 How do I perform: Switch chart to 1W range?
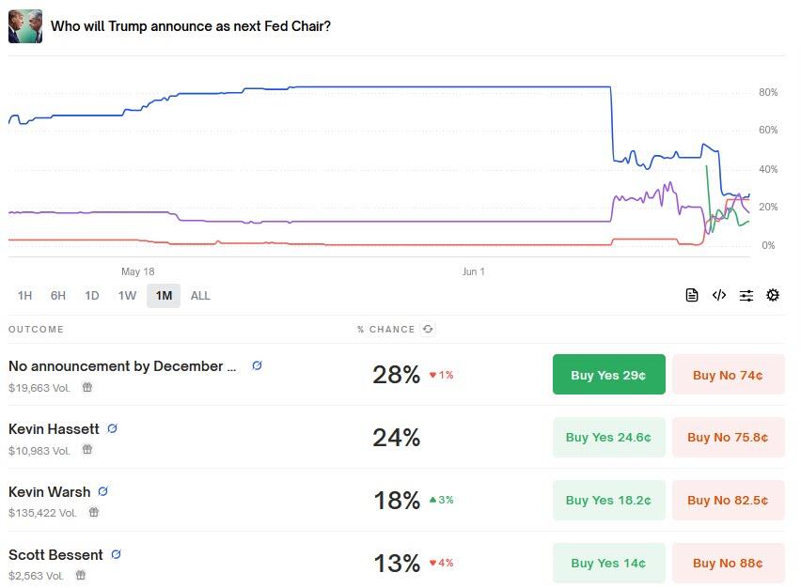coord(127,296)
